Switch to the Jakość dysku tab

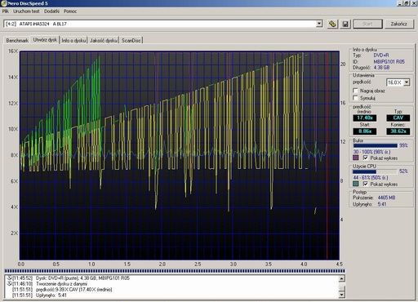coord(104,41)
